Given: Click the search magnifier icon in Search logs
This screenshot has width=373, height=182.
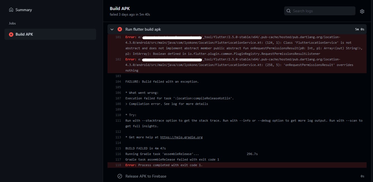Looking at the screenshot, I should pos(289,11).
